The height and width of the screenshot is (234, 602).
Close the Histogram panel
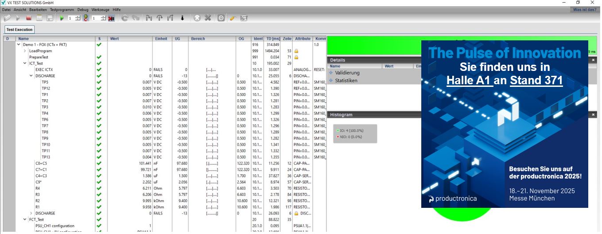tap(593, 115)
